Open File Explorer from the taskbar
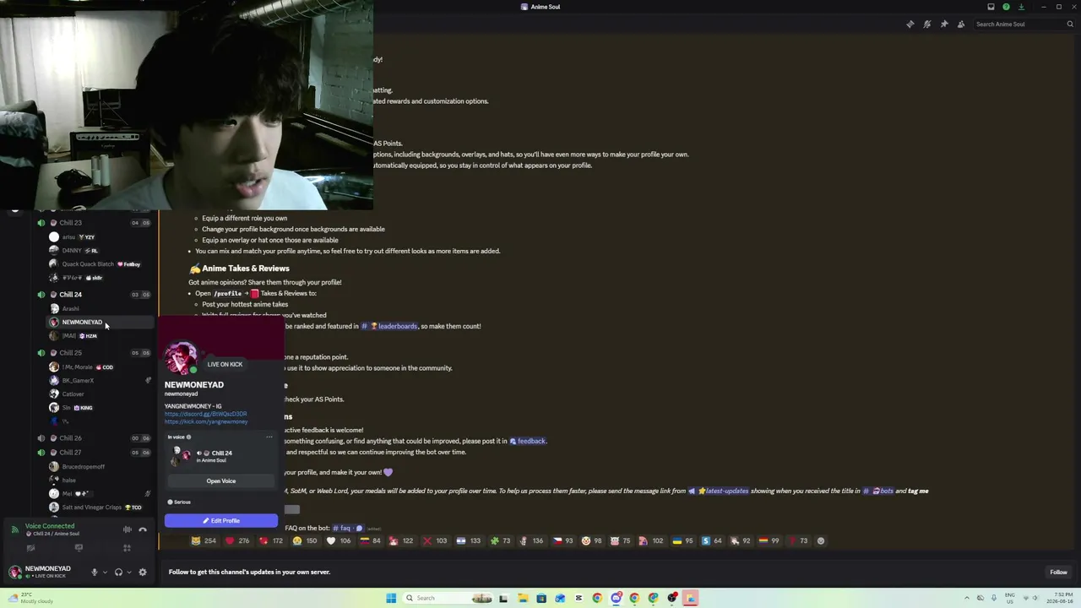 point(523,598)
